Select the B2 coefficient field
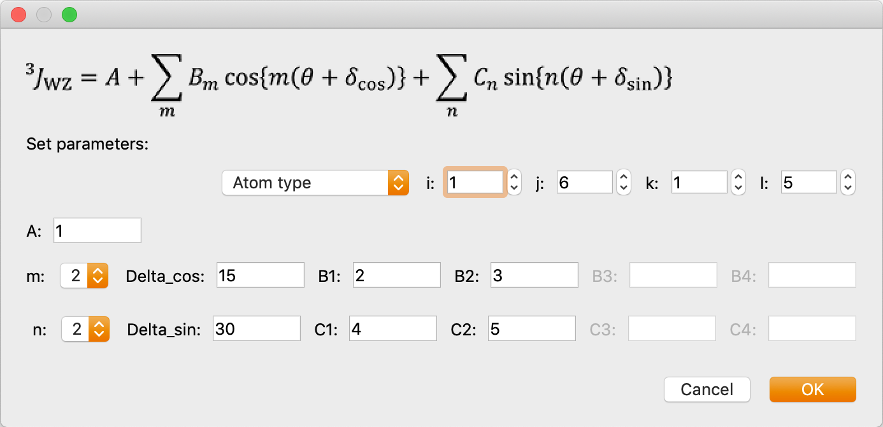Screen dimensions: 883x427 (x=534, y=276)
